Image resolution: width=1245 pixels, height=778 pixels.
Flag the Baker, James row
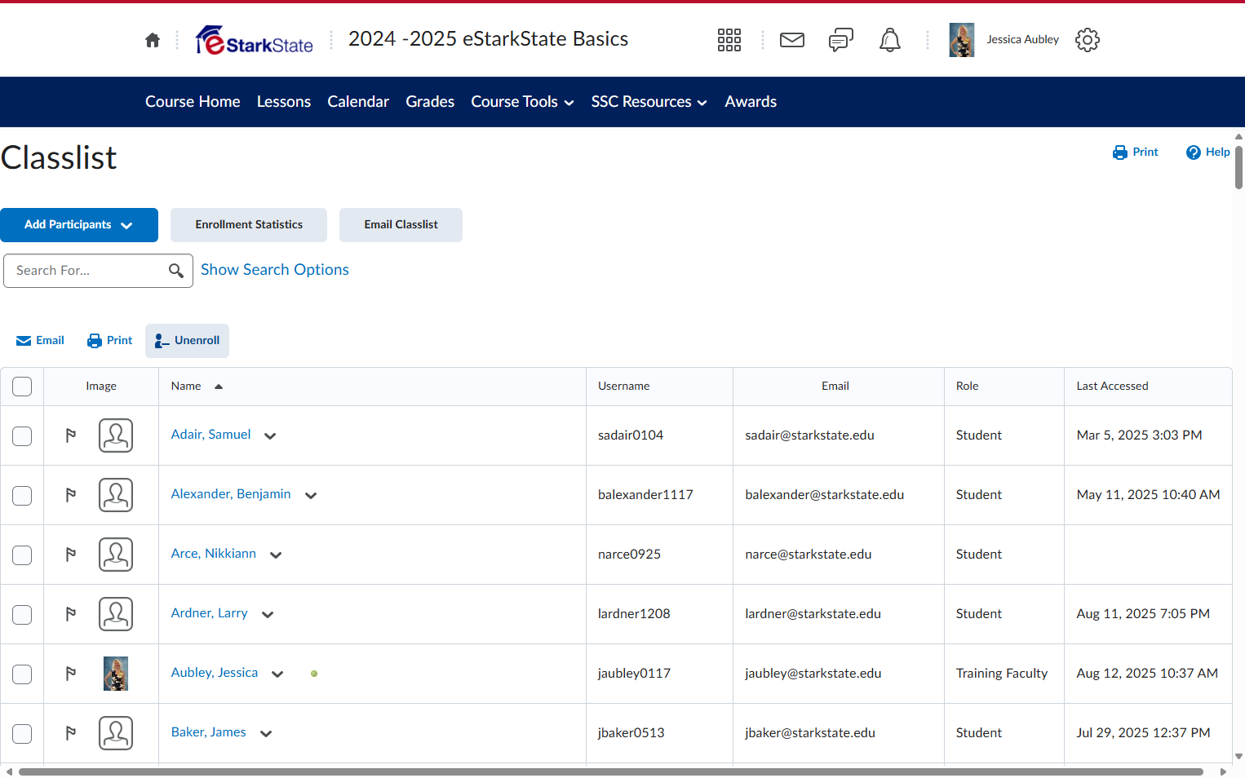pyautogui.click(x=71, y=733)
